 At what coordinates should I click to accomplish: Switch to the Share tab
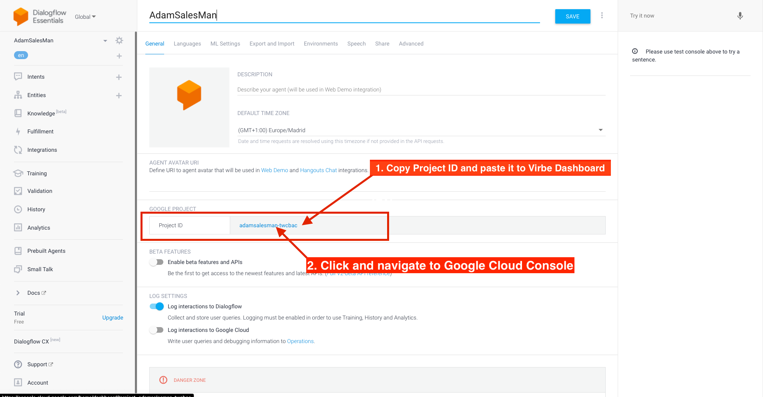382,44
